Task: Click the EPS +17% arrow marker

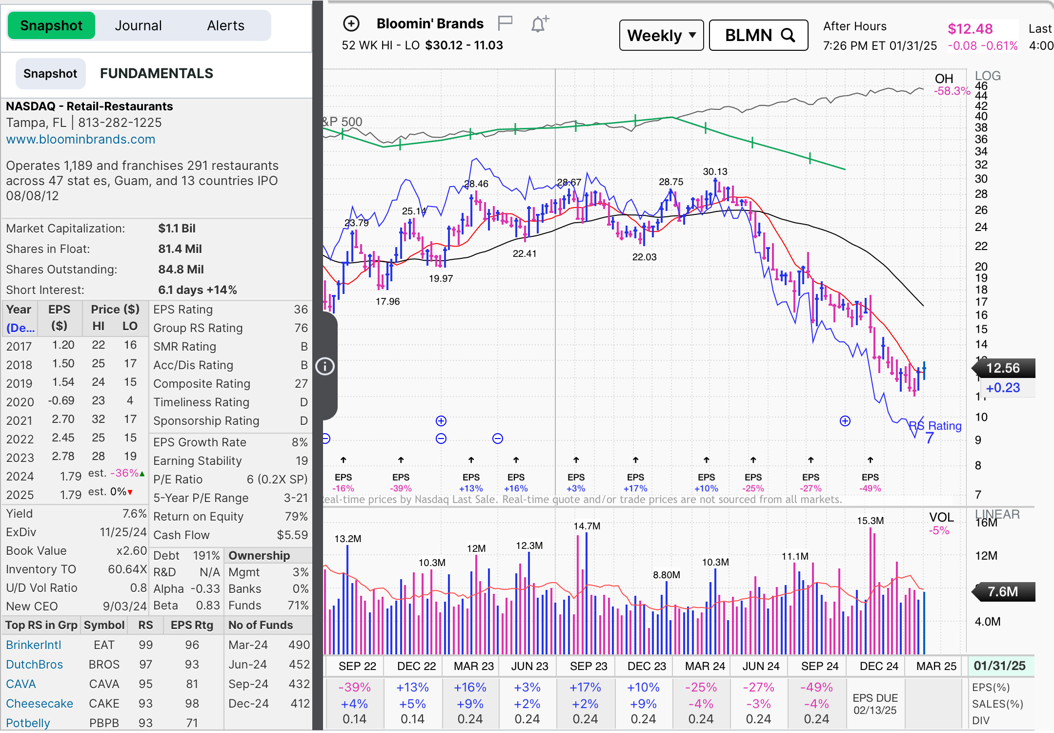Action: (x=636, y=460)
